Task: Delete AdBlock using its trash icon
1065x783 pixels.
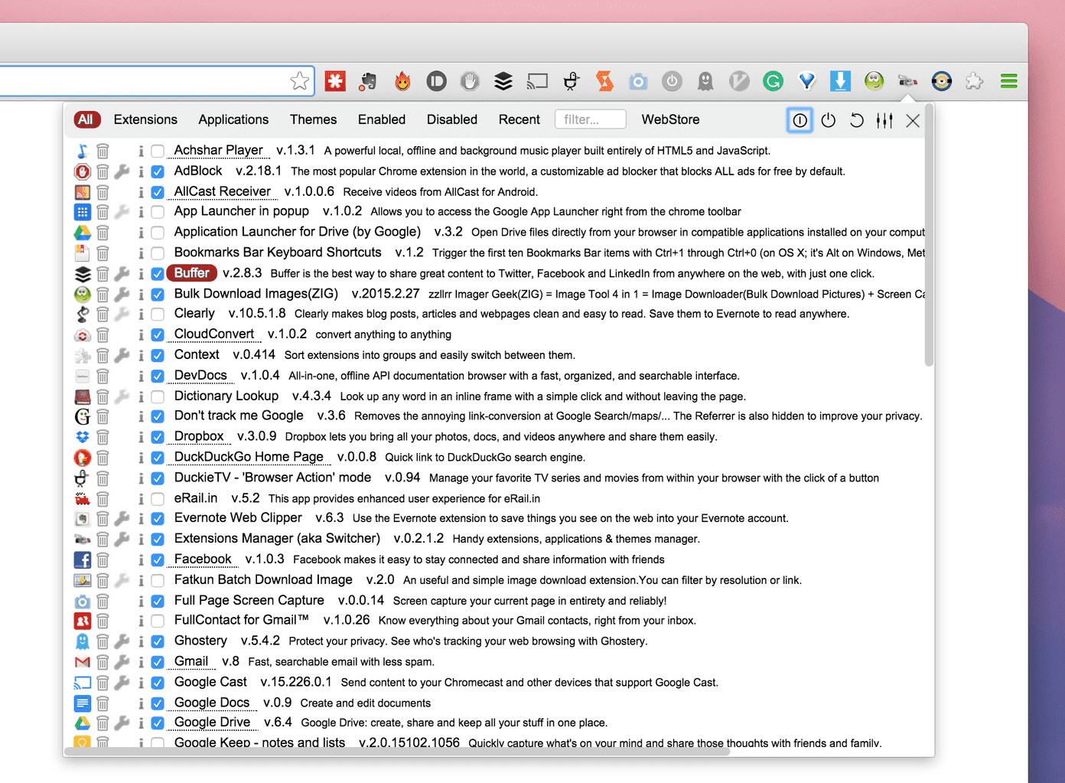Action: click(x=103, y=171)
